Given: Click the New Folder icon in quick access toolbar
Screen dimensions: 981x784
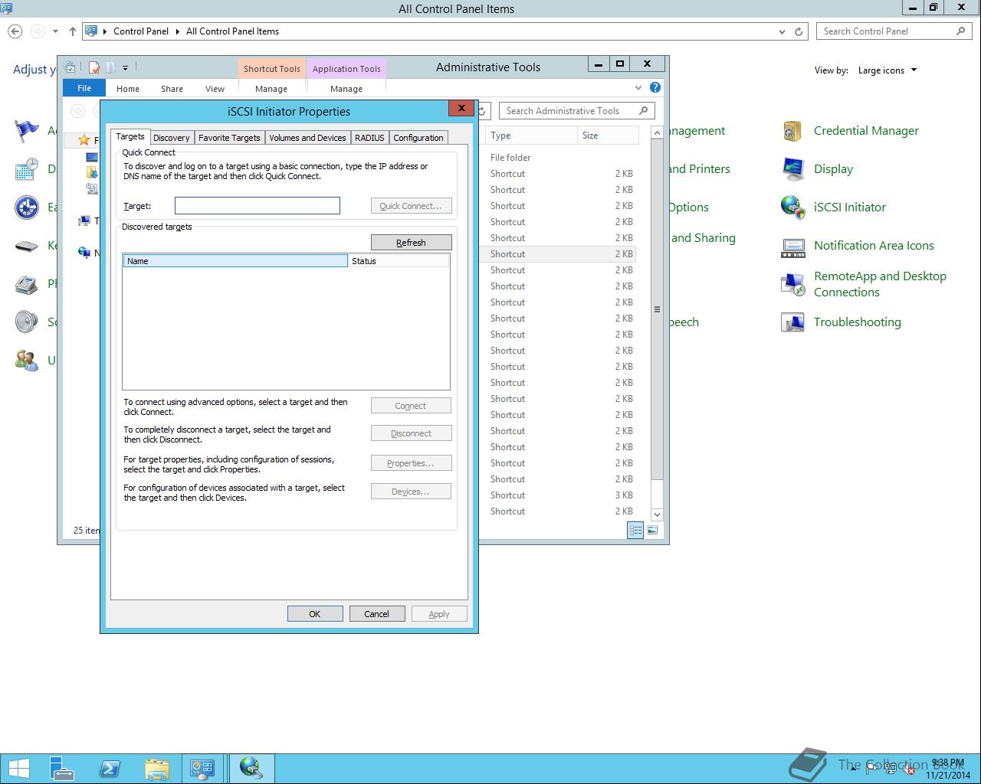Looking at the screenshot, I should tap(110, 67).
